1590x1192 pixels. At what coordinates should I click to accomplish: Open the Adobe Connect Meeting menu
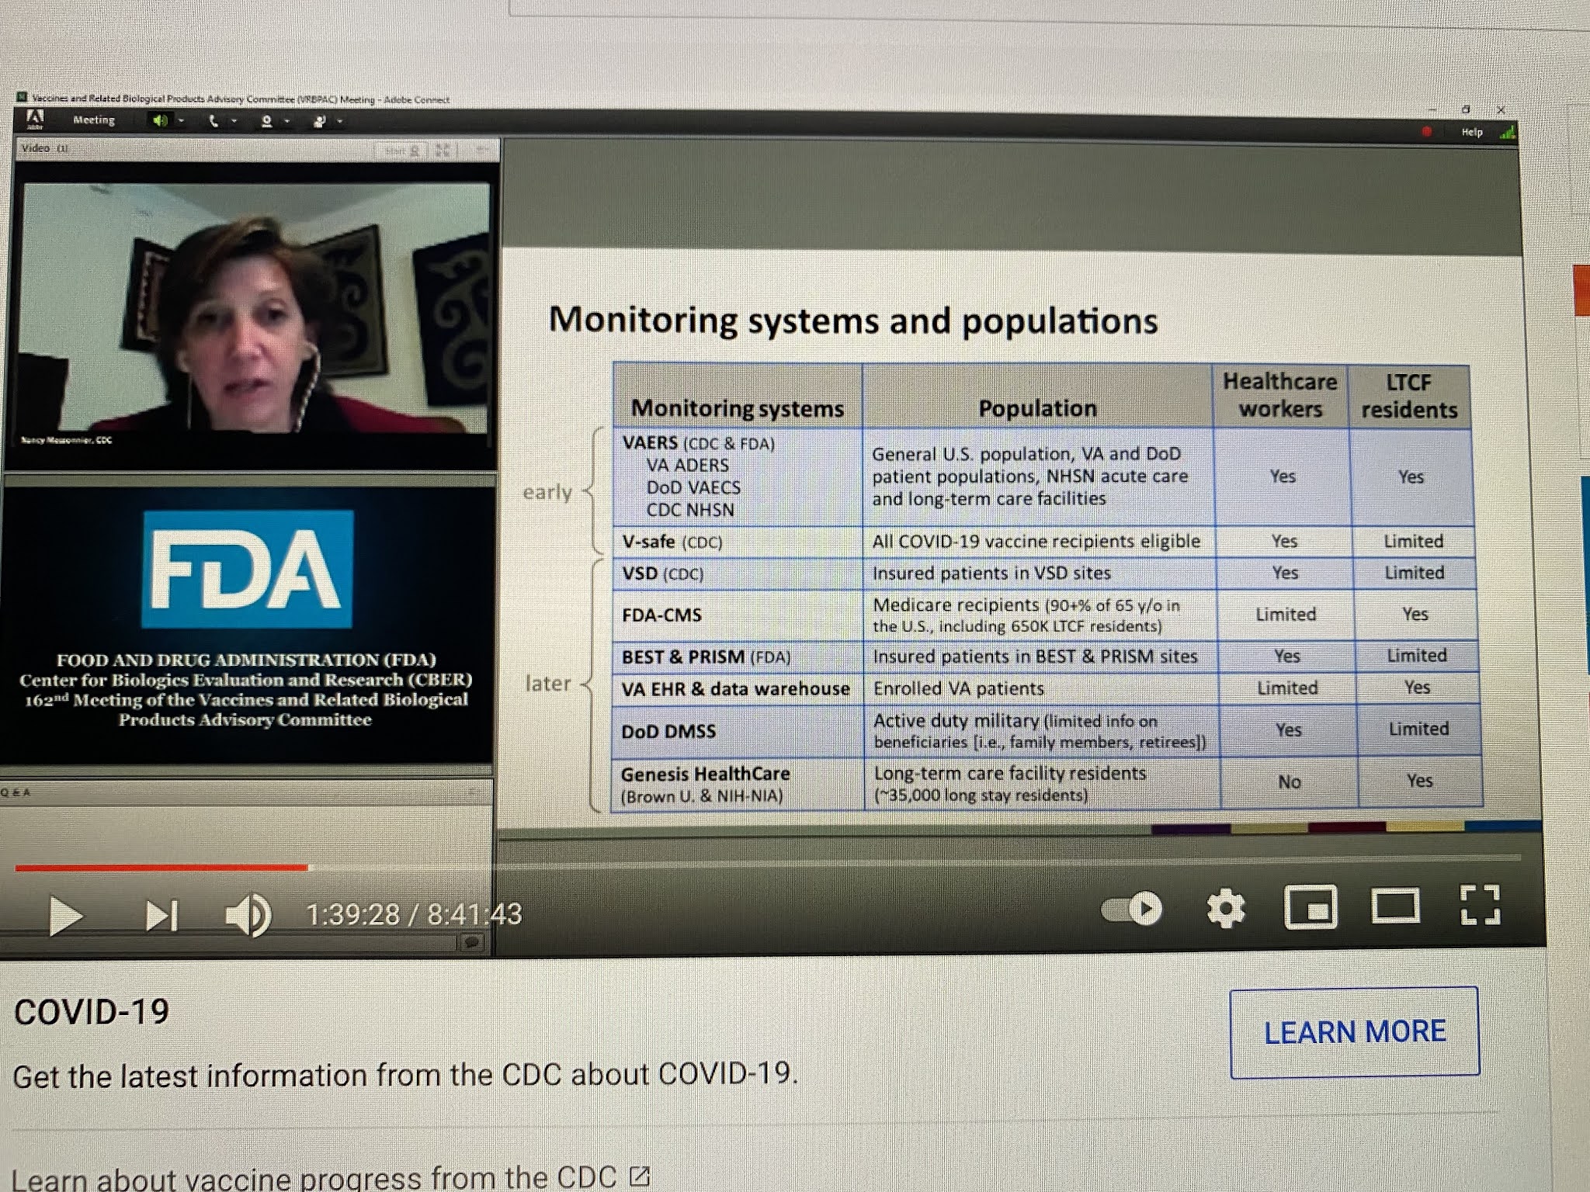pyautogui.click(x=93, y=120)
